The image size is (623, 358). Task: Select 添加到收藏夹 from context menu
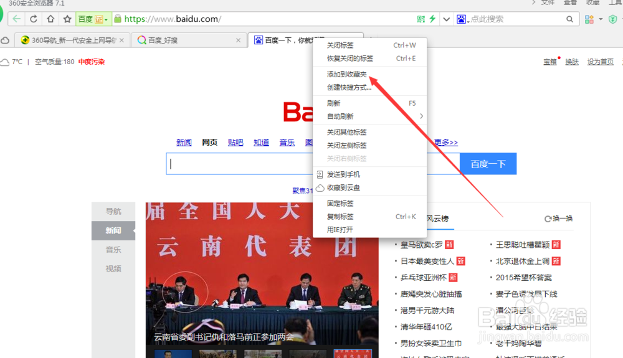pos(369,74)
